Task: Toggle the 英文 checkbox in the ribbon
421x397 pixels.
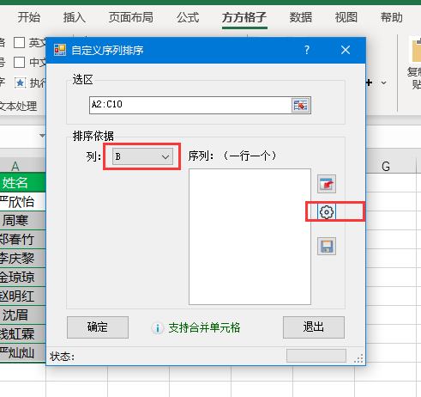Action: click(x=19, y=43)
